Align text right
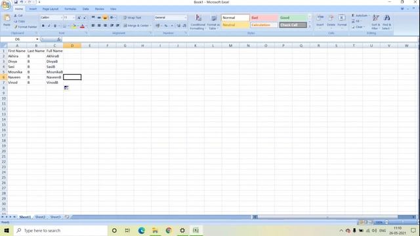420x236 pixels. [105, 26]
